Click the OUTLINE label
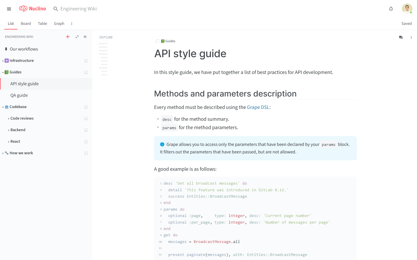This screenshot has width=417, height=260. [106, 37]
